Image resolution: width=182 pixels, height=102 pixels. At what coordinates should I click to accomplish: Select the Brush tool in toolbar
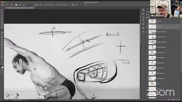(2, 30)
